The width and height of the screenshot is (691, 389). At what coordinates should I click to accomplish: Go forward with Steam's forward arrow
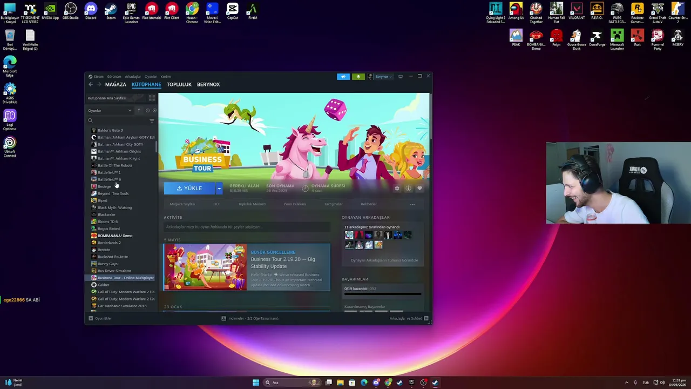(99, 84)
